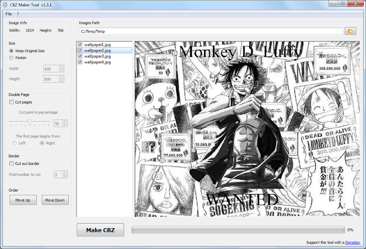Decrease the Width spinner value

tap(61, 70)
